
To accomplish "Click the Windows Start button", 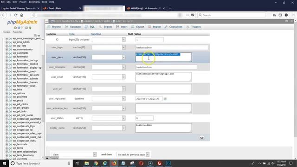I will point(4,163).
